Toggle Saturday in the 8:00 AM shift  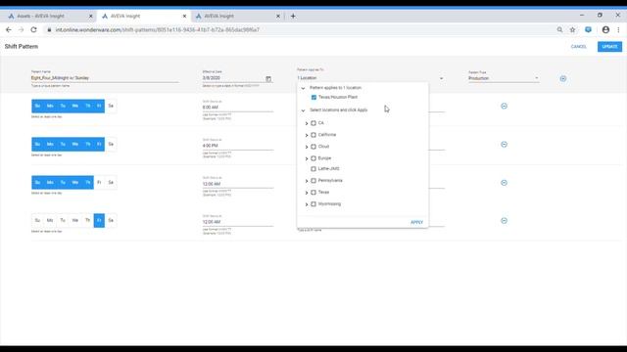click(x=111, y=106)
